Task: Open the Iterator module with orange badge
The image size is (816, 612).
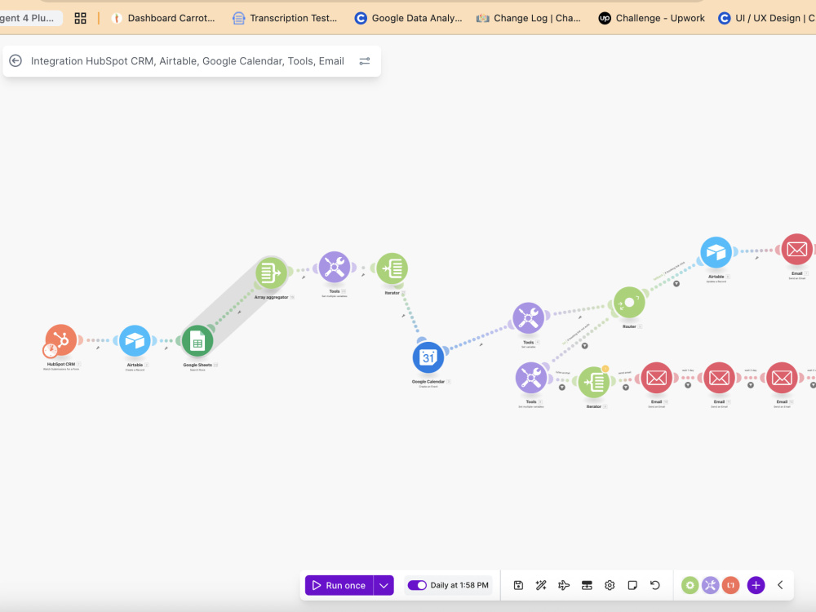Action: click(x=594, y=383)
